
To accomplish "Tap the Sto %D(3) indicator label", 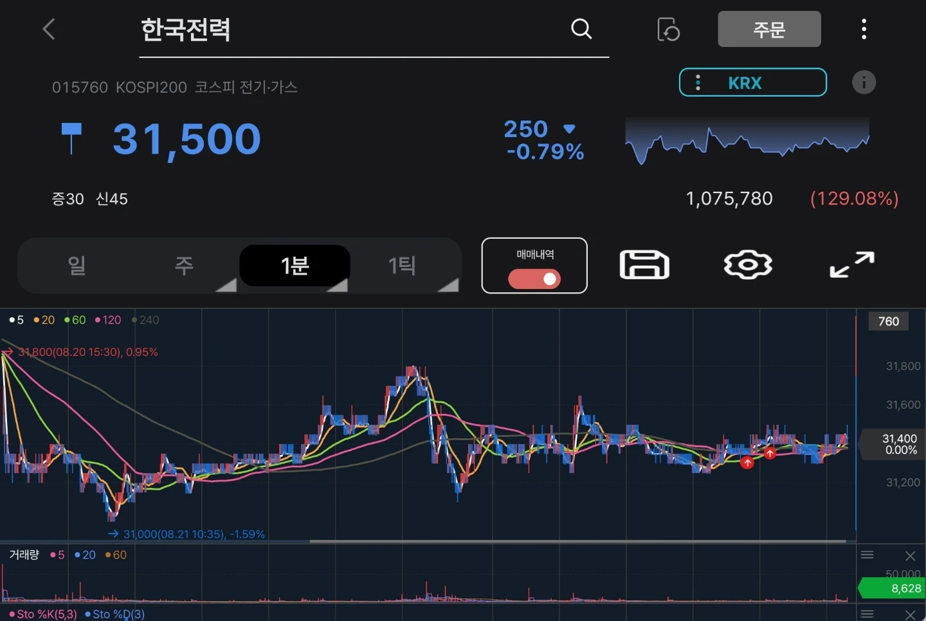I will pos(115,615).
